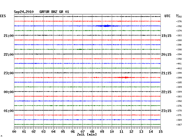Click the 22:15 UTC time label
183x139 pixels.
coord(166,92)
